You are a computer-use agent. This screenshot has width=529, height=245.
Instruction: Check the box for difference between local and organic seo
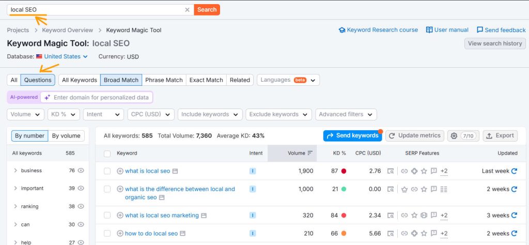point(107,189)
